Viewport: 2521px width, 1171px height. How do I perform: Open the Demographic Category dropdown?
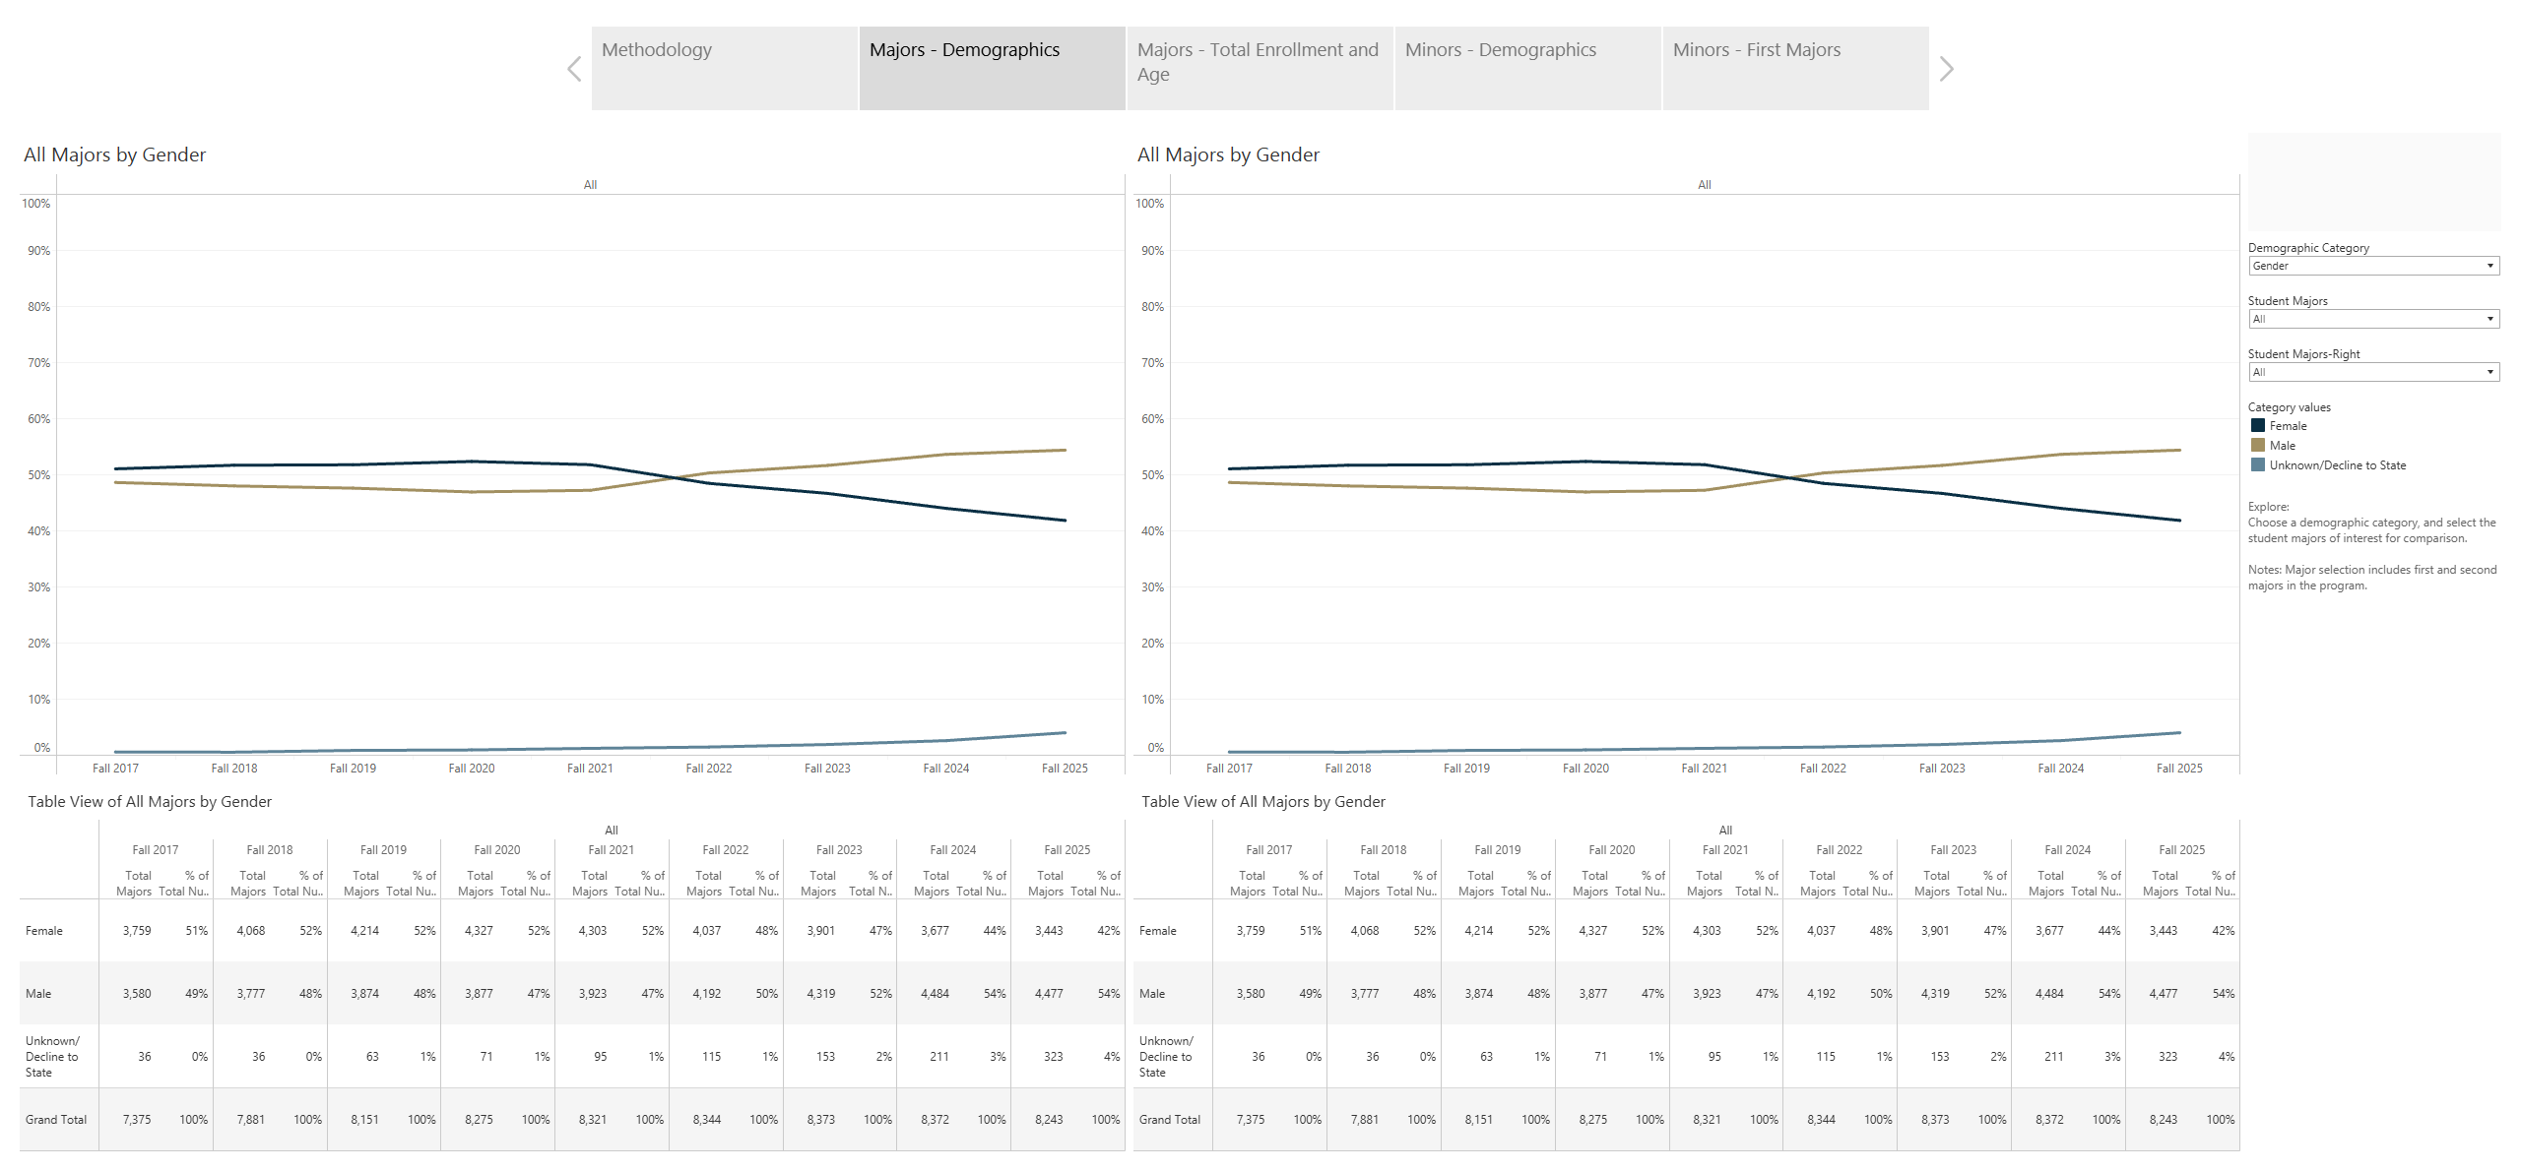point(2372,266)
